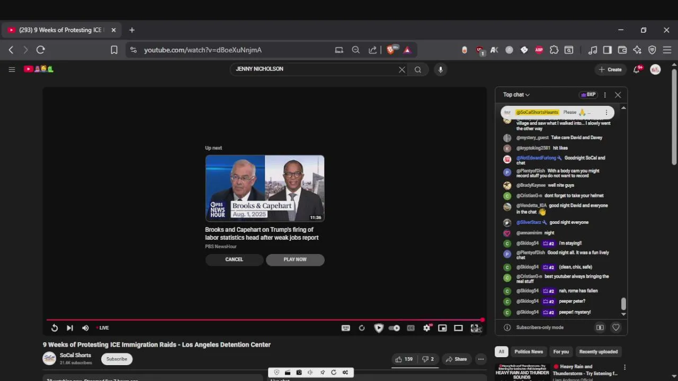This screenshot has height=381, width=678.
Task: Reload the page in browser toolbar
Action: 40,50
